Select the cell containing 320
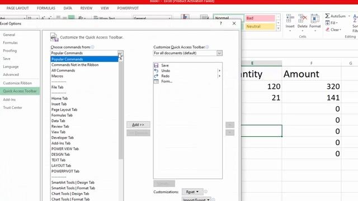Image resolution: width=358 pixels, height=201 pixels. tap(312, 87)
